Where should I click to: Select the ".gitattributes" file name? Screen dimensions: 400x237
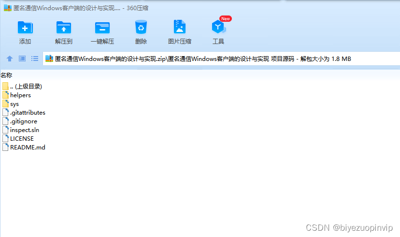[28, 113]
